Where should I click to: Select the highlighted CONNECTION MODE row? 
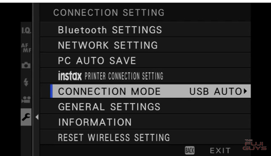click(150, 91)
